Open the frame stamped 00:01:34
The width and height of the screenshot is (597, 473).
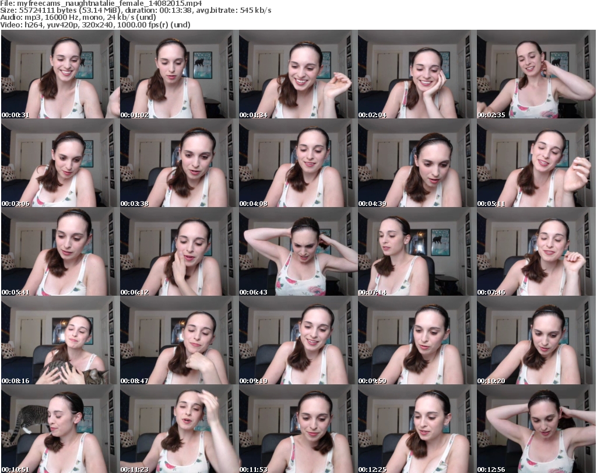tap(298, 74)
